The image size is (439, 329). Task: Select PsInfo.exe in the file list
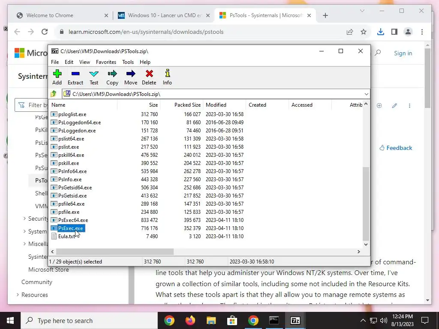(70, 179)
